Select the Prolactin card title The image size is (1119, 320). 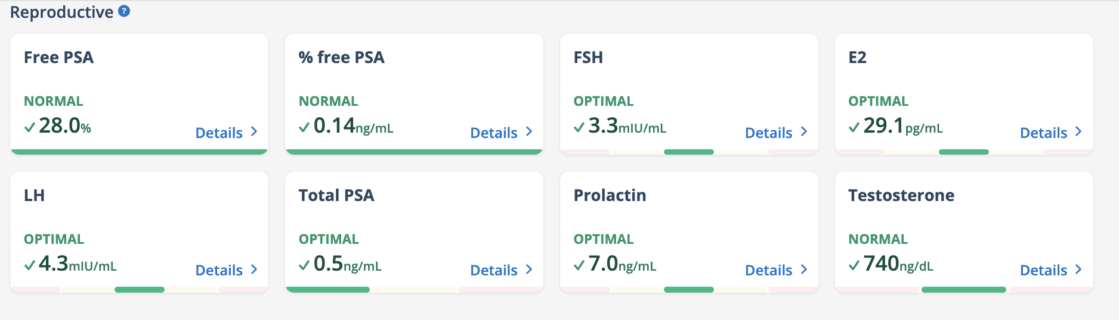(610, 195)
